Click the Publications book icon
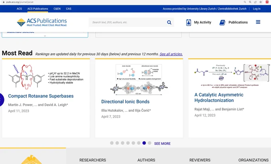This screenshot has height=164, width=271. coord(222,22)
